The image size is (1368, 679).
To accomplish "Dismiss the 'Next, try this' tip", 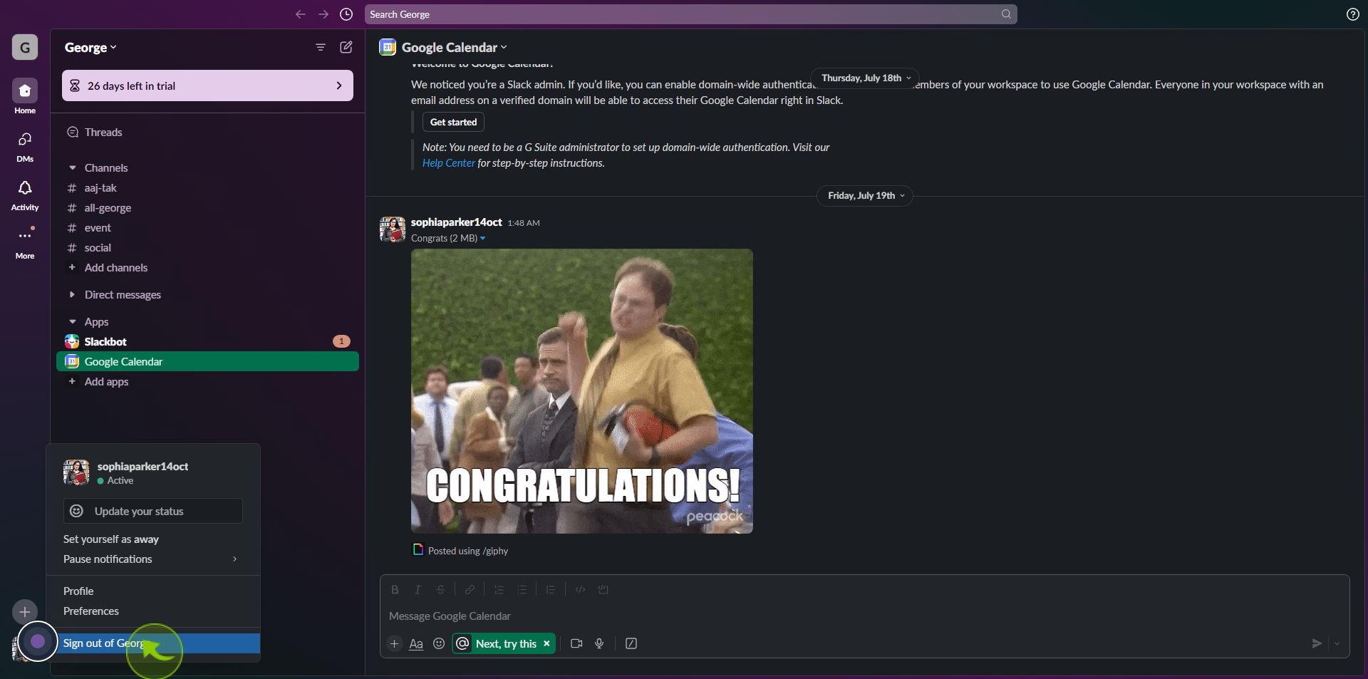I will coord(546,643).
